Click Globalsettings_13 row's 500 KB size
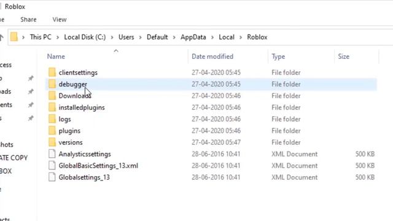Viewport: 393px width, 221px height. tap(365, 177)
